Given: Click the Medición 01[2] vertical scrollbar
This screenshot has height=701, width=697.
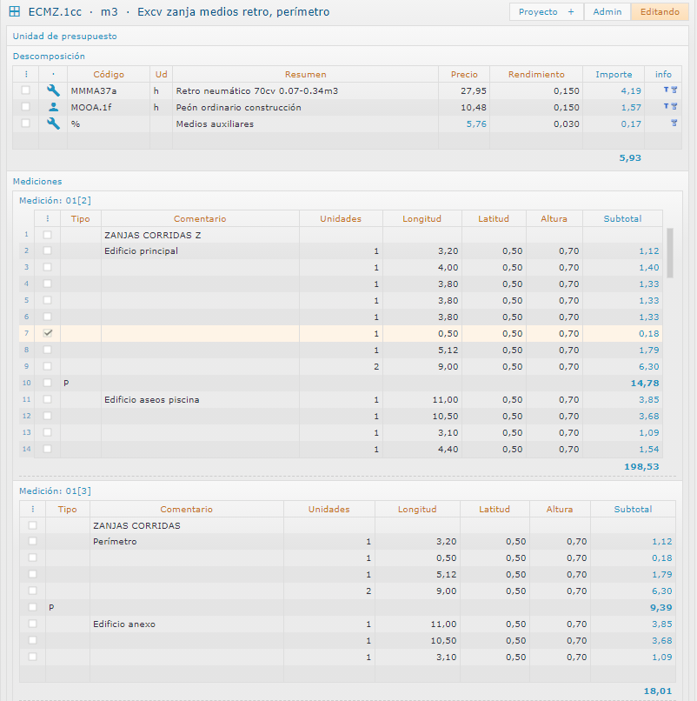Looking at the screenshot, I should [x=669, y=252].
